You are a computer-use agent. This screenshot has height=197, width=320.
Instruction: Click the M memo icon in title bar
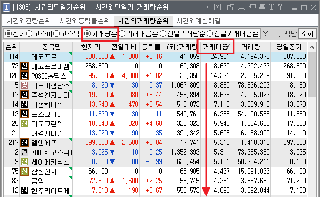(217, 7)
